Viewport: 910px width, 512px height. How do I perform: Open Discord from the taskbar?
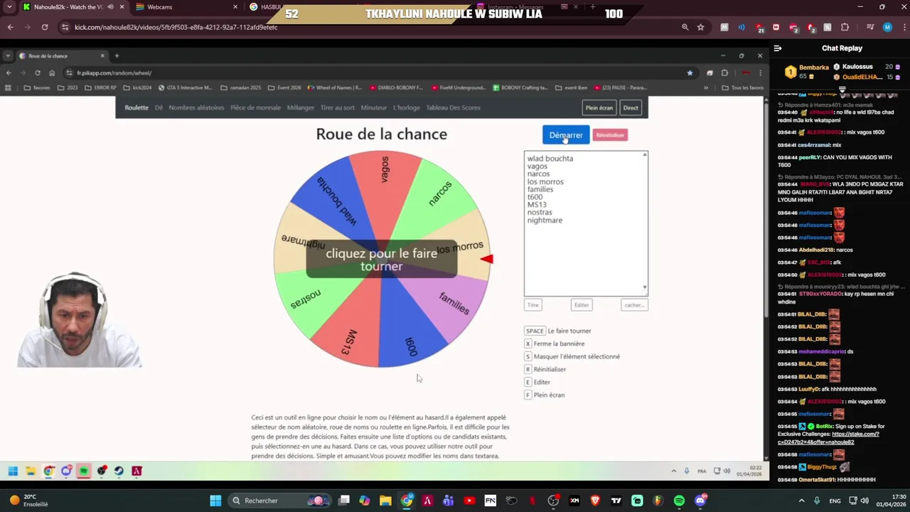pos(700,501)
